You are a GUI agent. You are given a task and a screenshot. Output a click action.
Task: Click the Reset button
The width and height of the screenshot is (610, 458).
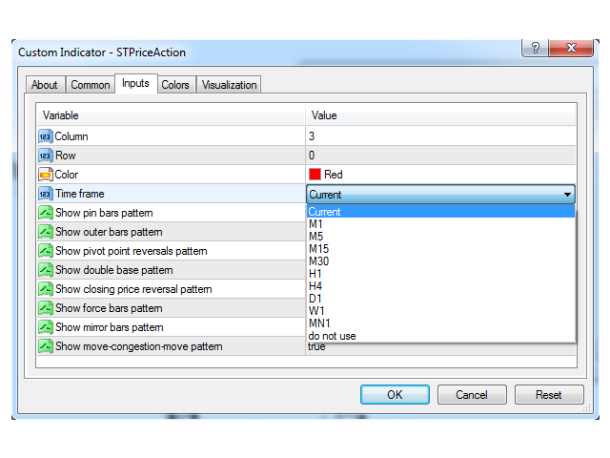point(549,395)
